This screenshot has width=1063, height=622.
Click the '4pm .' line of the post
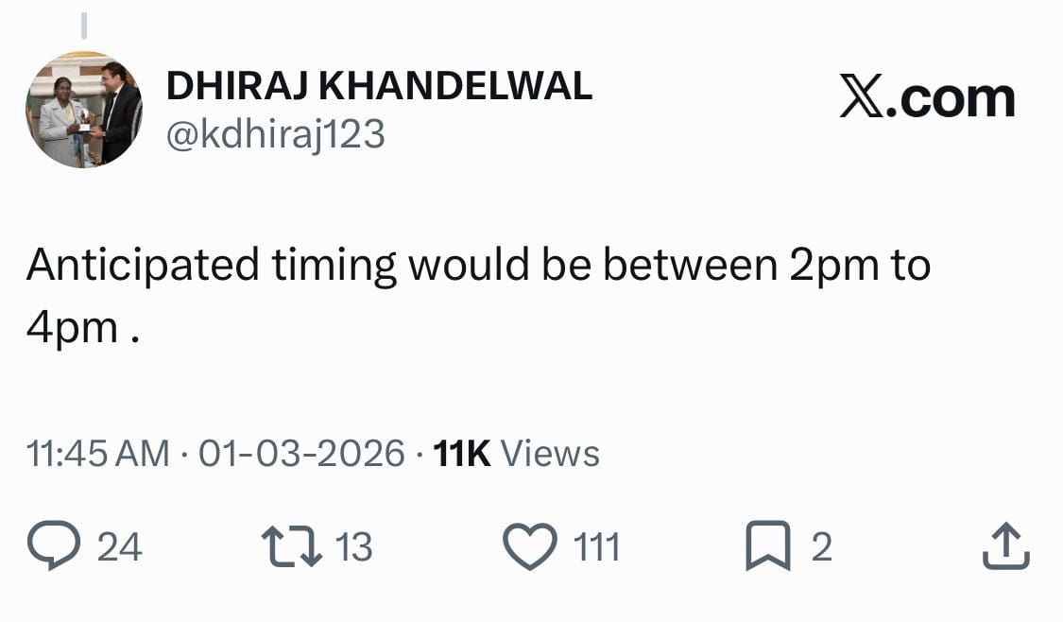point(83,327)
